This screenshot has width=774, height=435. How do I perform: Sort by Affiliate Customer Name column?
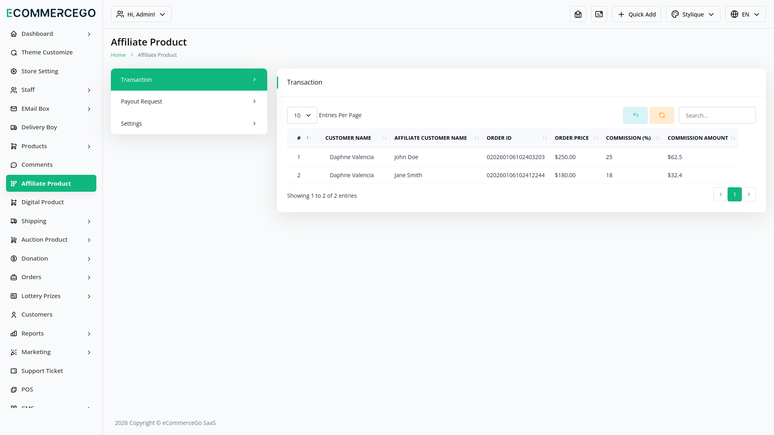436,138
